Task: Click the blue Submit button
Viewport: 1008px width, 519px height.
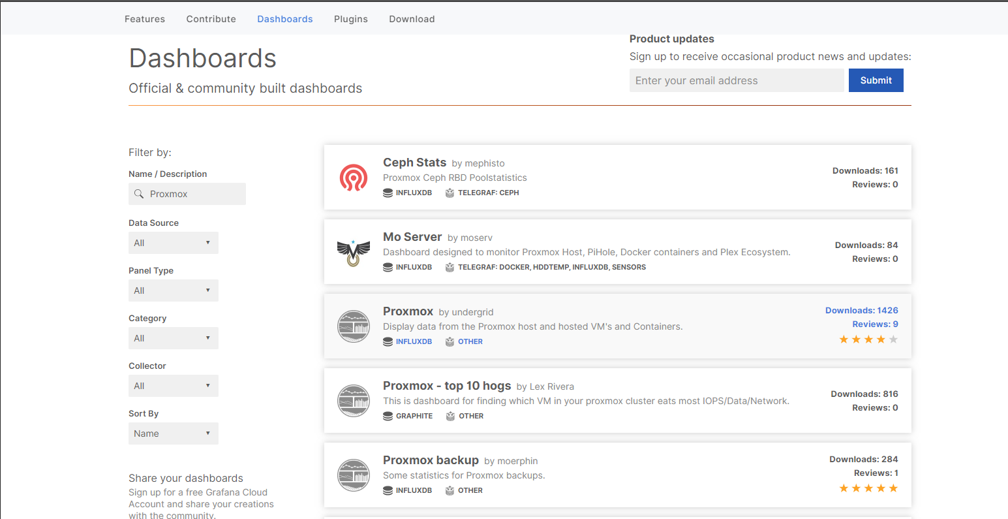Action: click(876, 80)
